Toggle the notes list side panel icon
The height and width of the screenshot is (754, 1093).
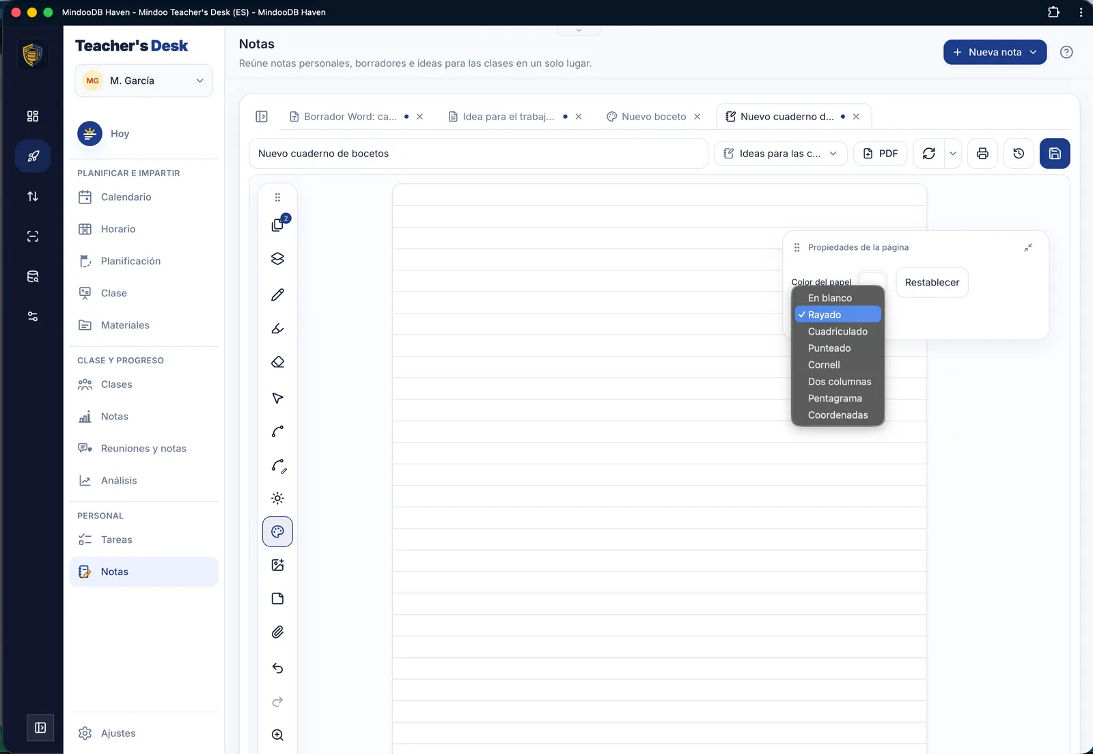tap(262, 117)
